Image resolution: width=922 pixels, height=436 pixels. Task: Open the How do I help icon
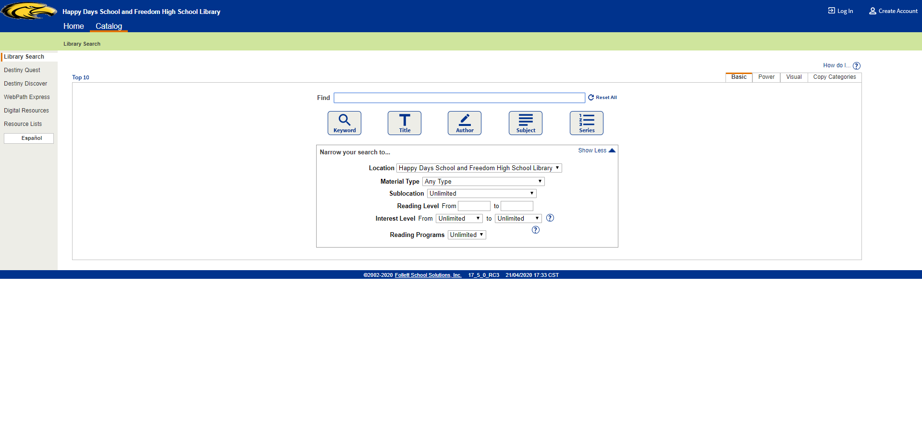click(x=857, y=66)
